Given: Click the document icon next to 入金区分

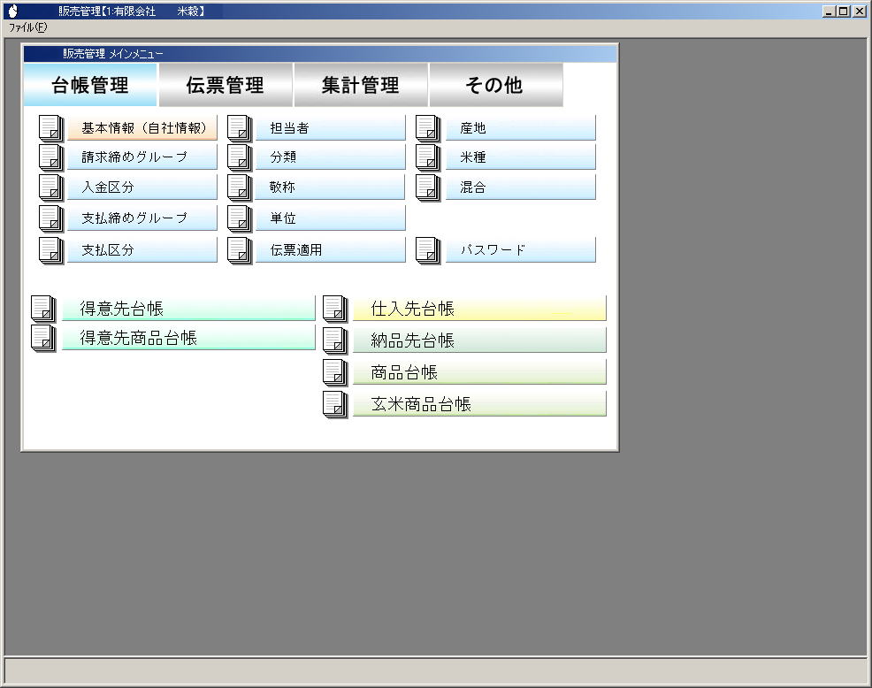Looking at the screenshot, I should click(x=52, y=187).
